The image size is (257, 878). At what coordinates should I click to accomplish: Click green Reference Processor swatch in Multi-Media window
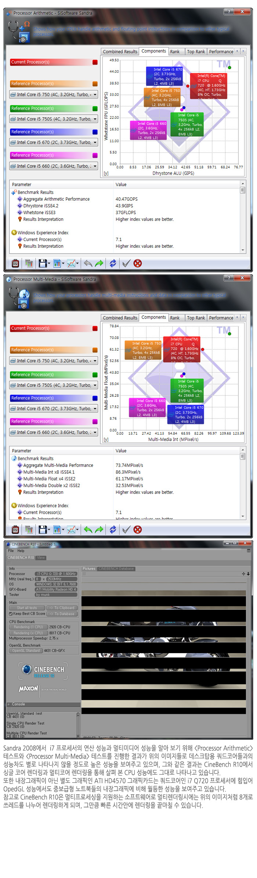[95, 375]
